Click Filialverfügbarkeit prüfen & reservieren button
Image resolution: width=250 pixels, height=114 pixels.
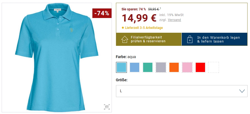(149, 39)
